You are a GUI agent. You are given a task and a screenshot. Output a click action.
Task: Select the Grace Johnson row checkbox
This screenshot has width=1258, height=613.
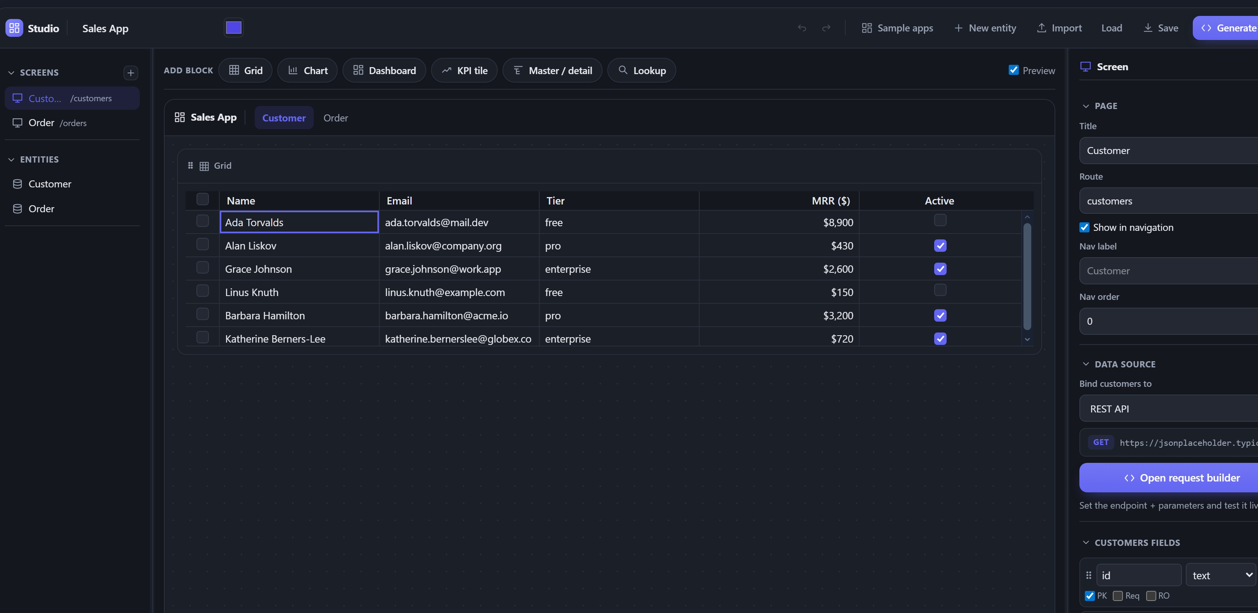coord(202,267)
